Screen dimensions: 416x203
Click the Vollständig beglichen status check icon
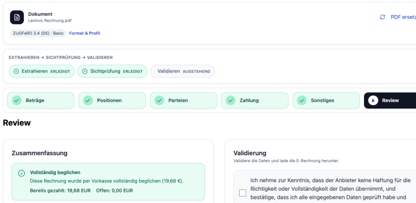(22, 173)
